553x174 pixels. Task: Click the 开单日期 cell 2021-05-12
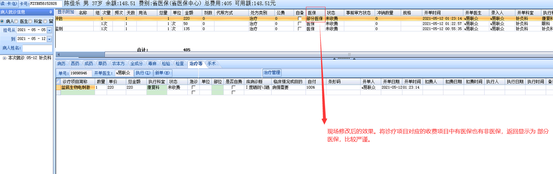coord(392,88)
